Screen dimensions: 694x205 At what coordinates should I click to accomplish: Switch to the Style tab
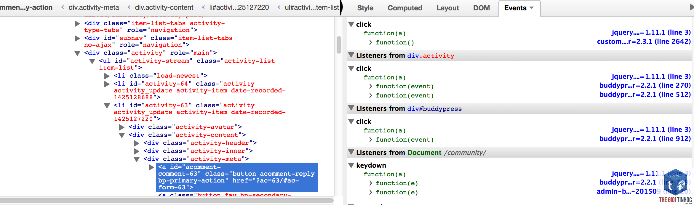coord(365,8)
